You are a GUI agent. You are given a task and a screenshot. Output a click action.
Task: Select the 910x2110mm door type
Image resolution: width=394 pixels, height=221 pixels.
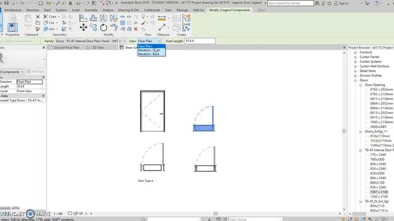pyautogui.click(x=380, y=136)
